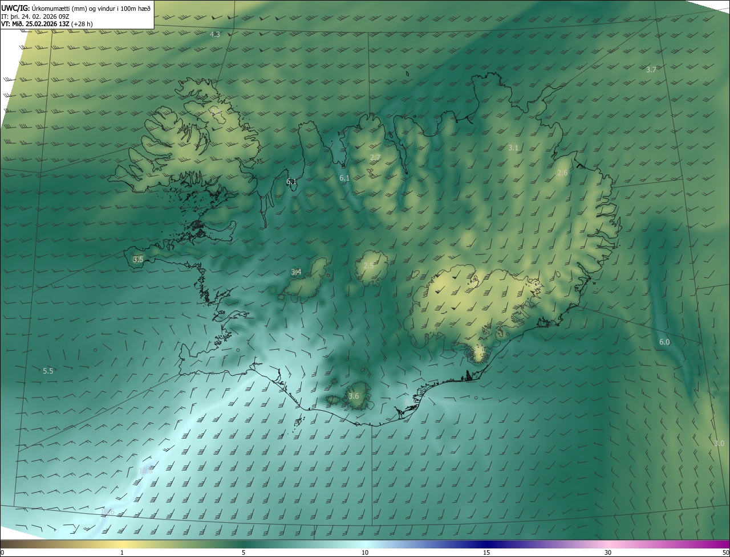Click the '3.6' value on the map

[354, 396]
